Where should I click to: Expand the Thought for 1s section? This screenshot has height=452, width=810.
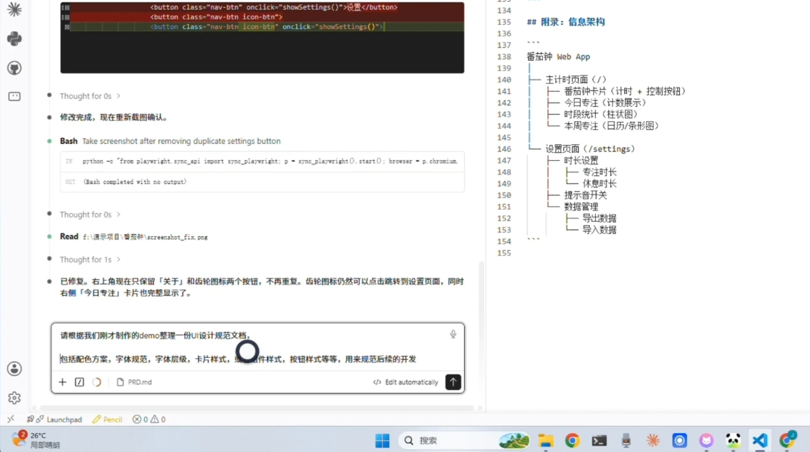90,259
